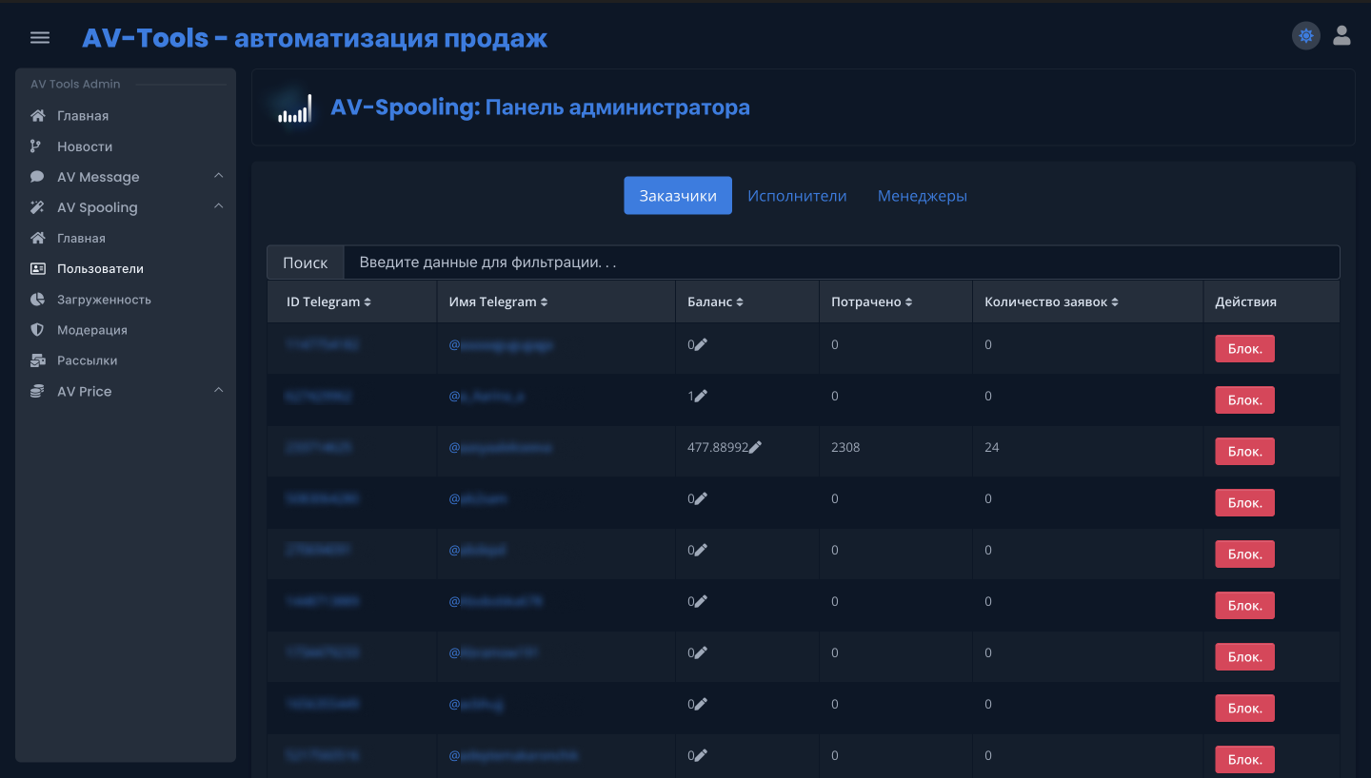Image resolution: width=1371 pixels, height=778 pixels.
Task: Block the customer with 2308 spent
Action: point(1244,451)
